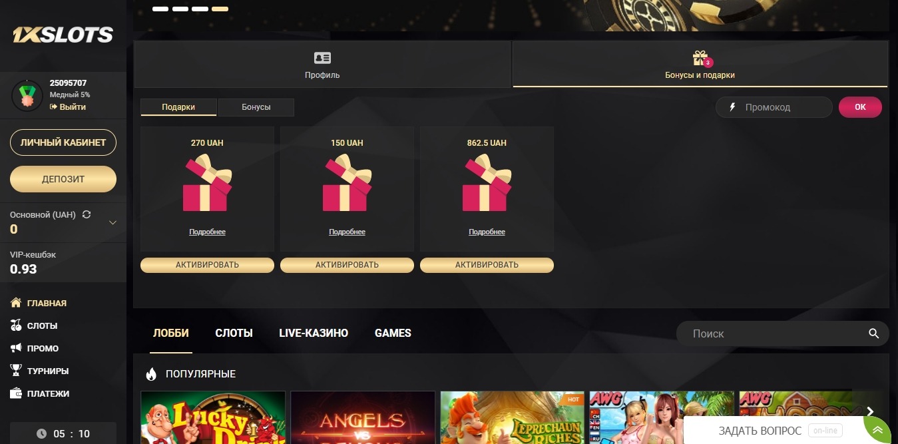The height and width of the screenshot is (444, 898).
Task: Click the next arrow in popular games
Action: click(x=870, y=412)
